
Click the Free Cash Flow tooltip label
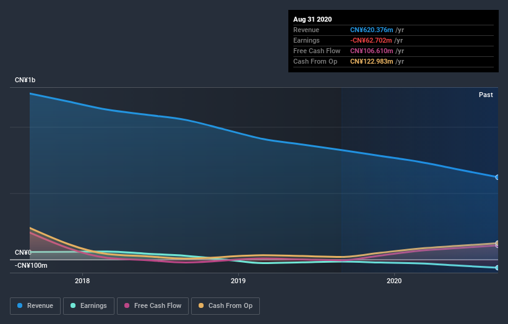(x=317, y=51)
